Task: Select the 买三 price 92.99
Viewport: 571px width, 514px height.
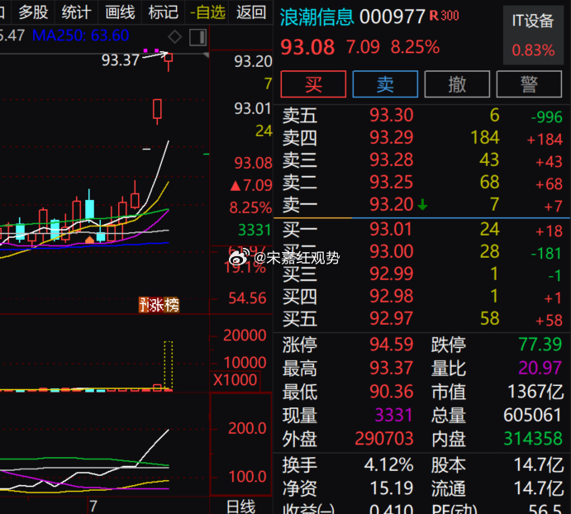Action: [x=392, y=274]
